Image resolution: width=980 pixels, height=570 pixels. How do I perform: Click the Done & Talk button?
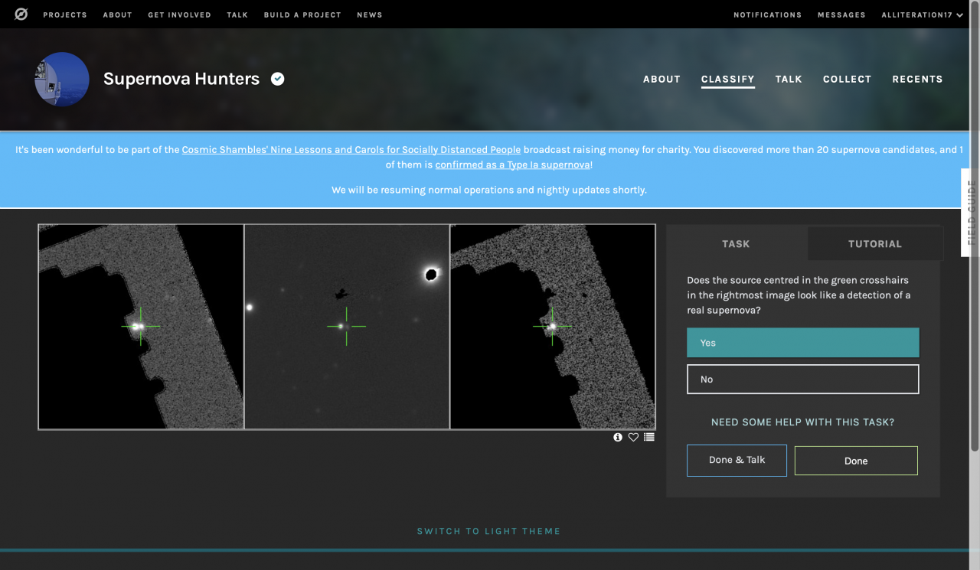click(x=737, y=460)
